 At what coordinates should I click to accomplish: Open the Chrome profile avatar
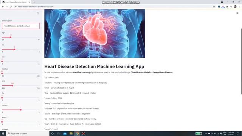point(235,6)
